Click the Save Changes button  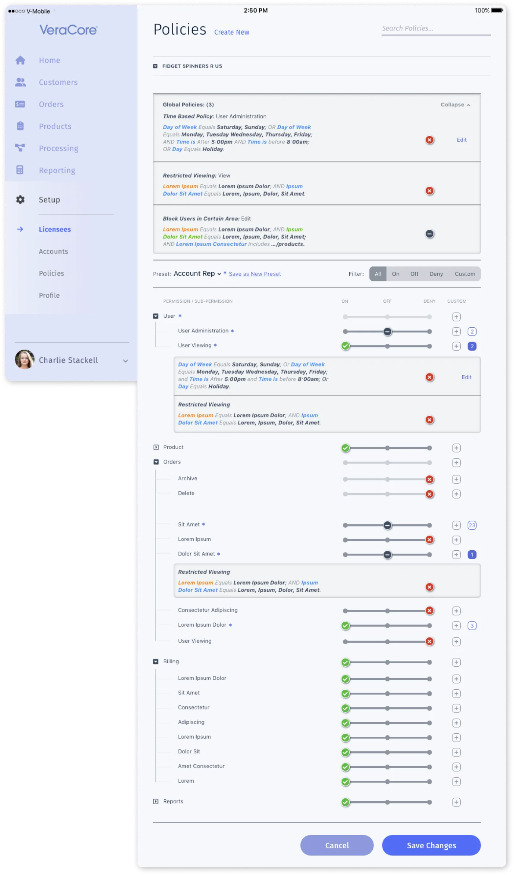pos(431,845)
